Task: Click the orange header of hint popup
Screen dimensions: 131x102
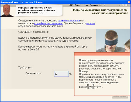Action: (102, 54)
